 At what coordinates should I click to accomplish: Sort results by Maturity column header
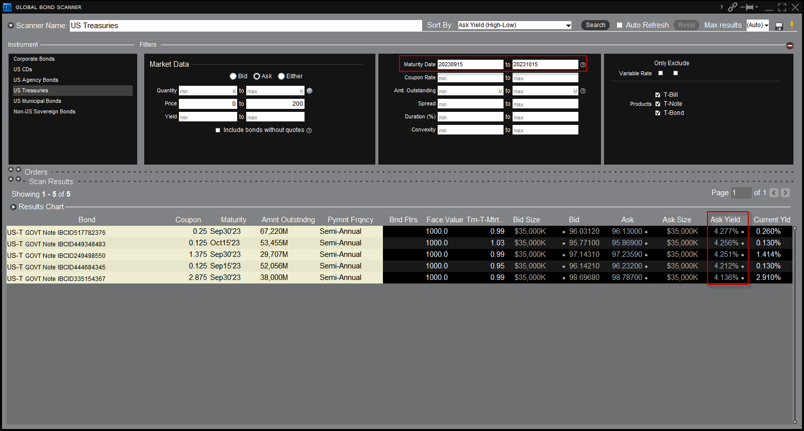234,220
